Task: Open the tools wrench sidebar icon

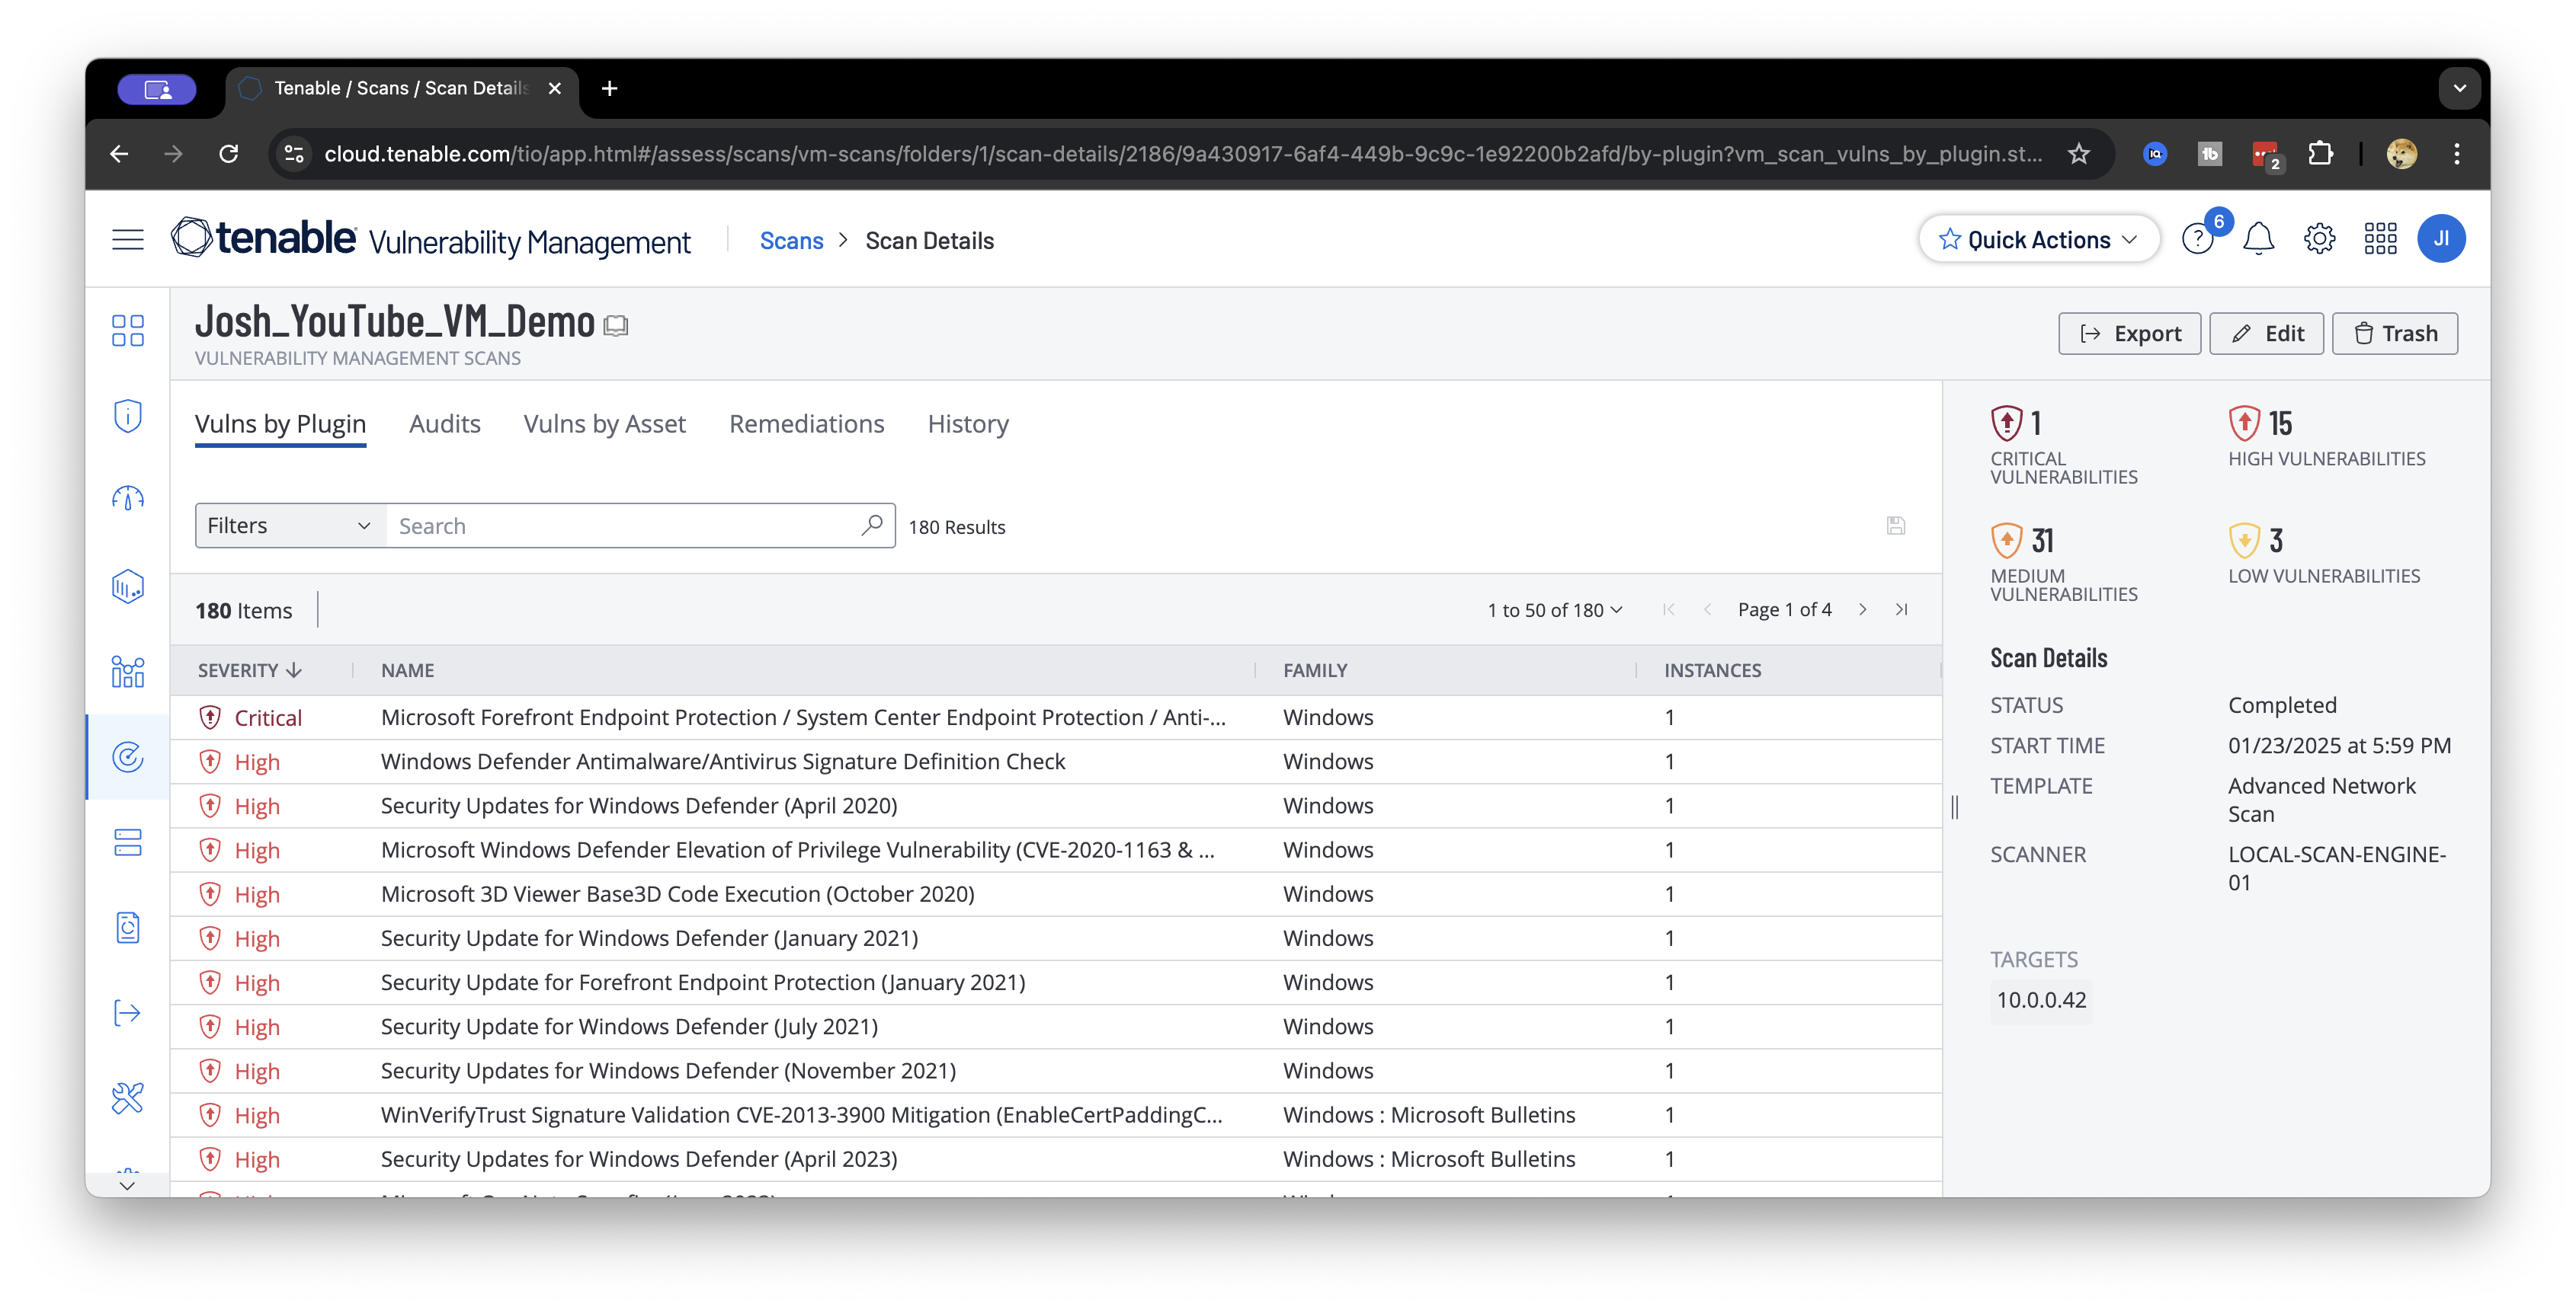Action: pyautogui.click(x=127, y=1098)
